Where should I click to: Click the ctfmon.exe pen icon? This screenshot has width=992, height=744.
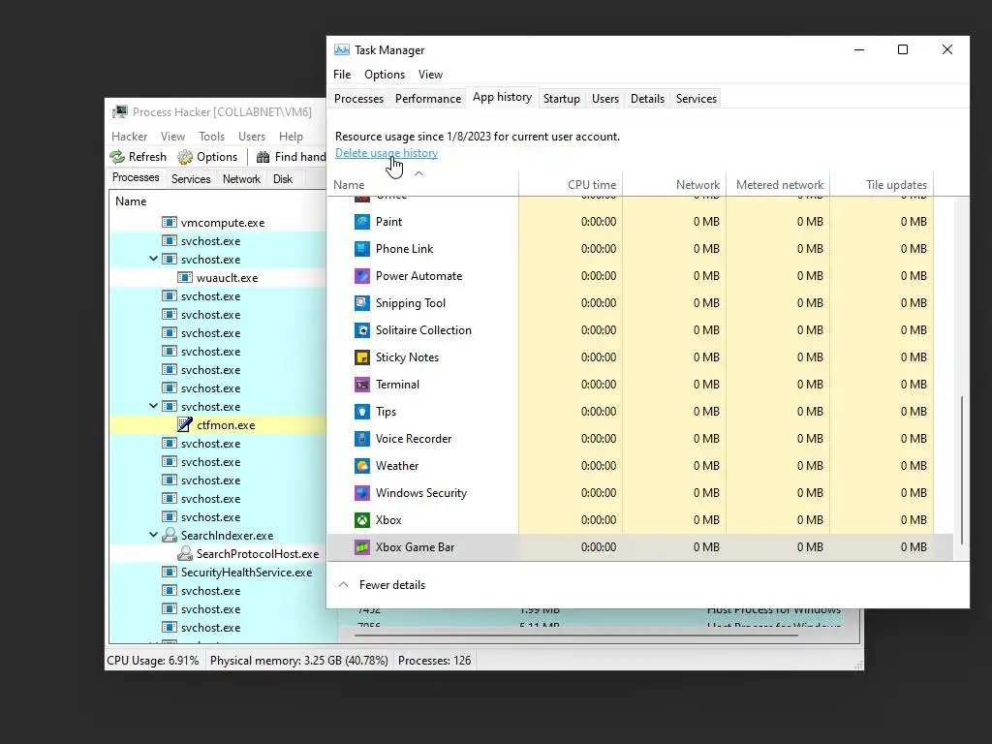pos(185,425)
